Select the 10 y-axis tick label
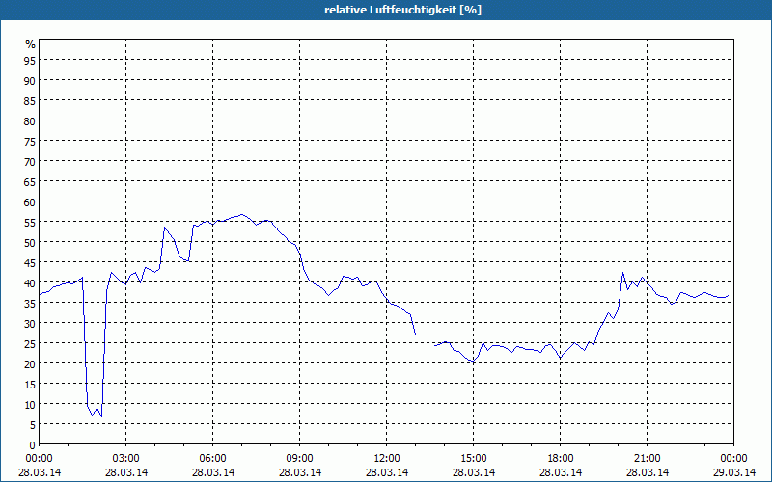 tap(30, 404)
